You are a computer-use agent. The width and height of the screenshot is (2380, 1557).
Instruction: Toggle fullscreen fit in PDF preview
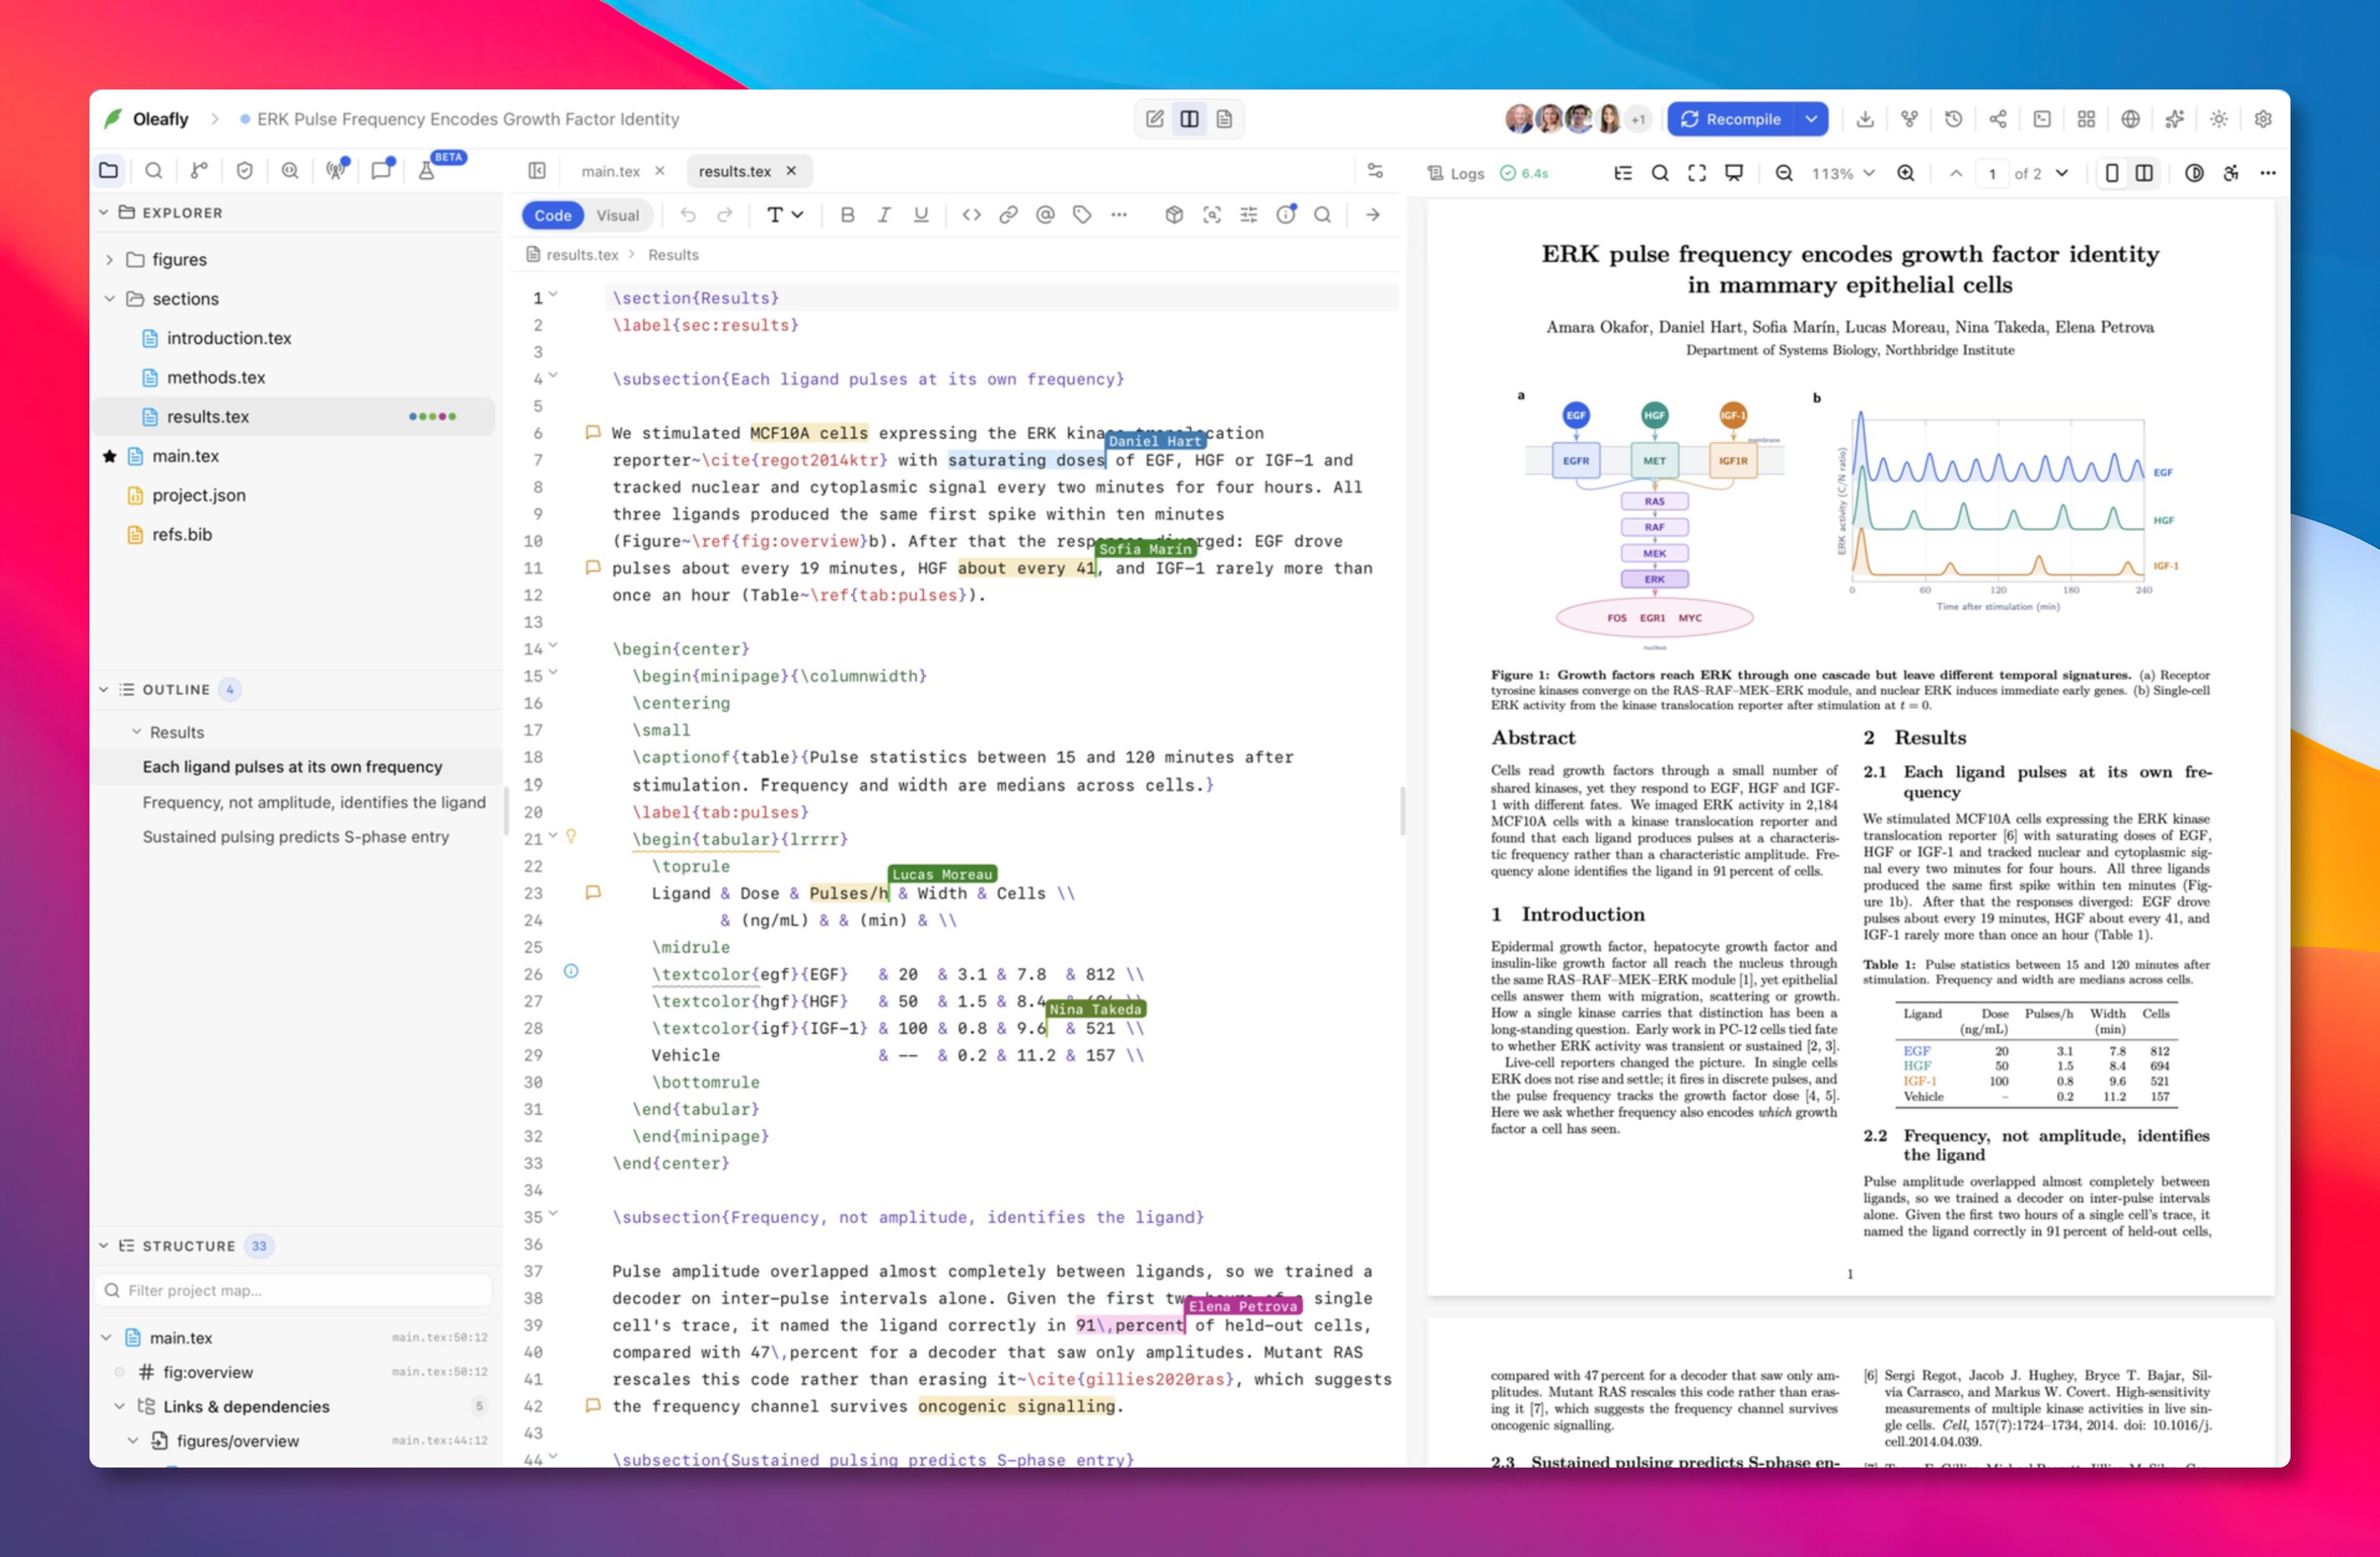[1697, 173]
